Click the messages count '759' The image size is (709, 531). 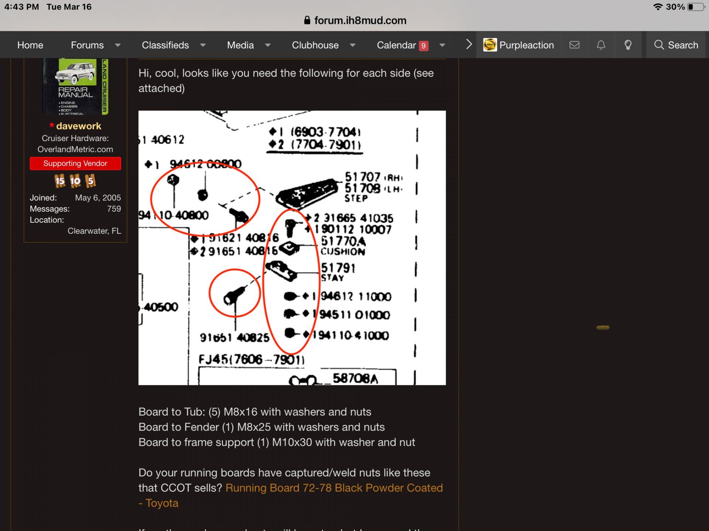coord(114,209)
